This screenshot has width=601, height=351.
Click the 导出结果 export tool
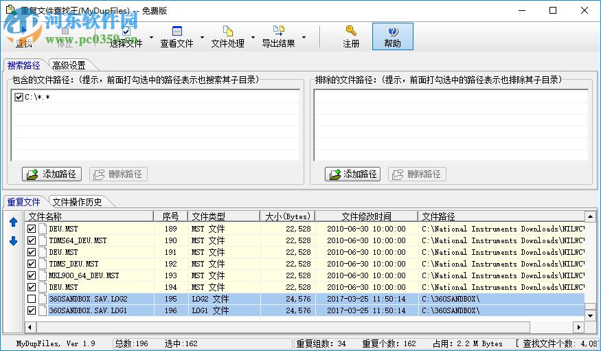coord(279,36)
